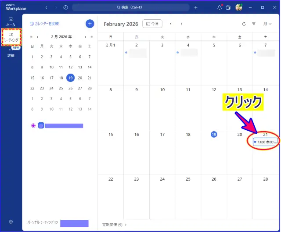Open notifications bell
281x232 pixels.
pyautogui.click(x=220, y=7)
